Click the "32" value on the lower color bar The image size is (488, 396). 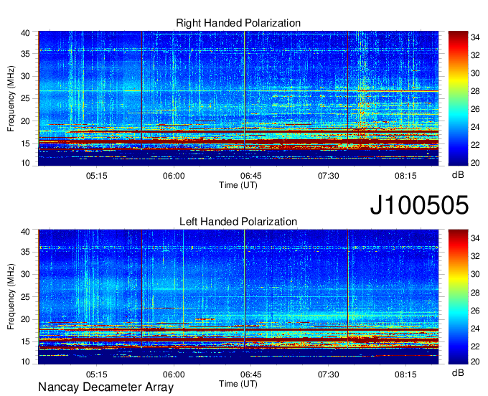475,256
